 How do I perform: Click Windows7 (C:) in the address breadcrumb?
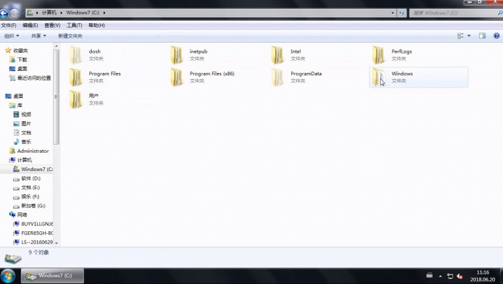coord(83,13)
